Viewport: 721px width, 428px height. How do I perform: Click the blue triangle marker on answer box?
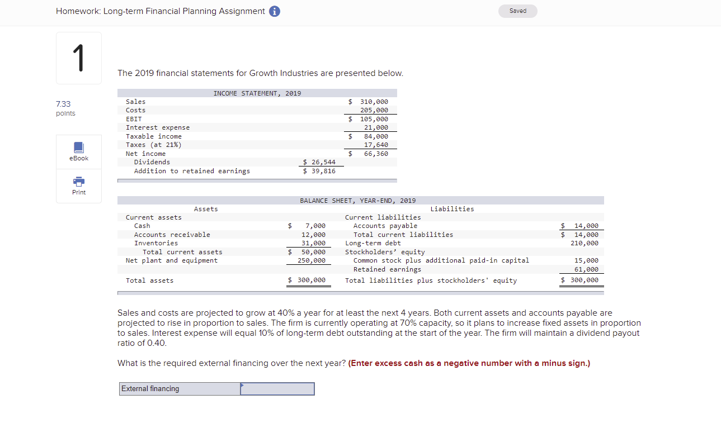click(x=242, y=384)
